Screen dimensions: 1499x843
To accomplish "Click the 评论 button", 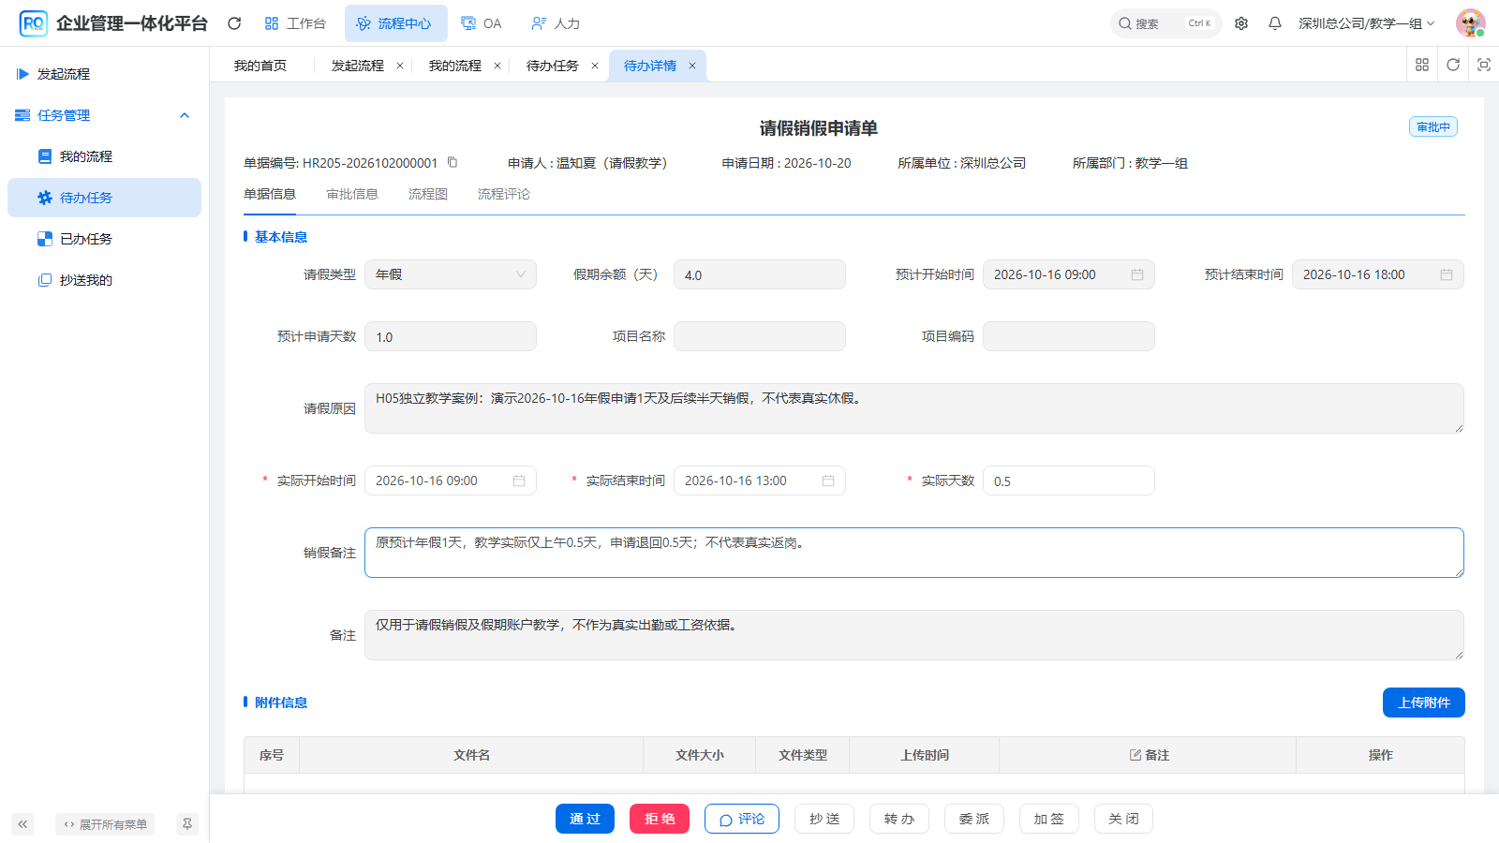I will [x=742, y=819].
